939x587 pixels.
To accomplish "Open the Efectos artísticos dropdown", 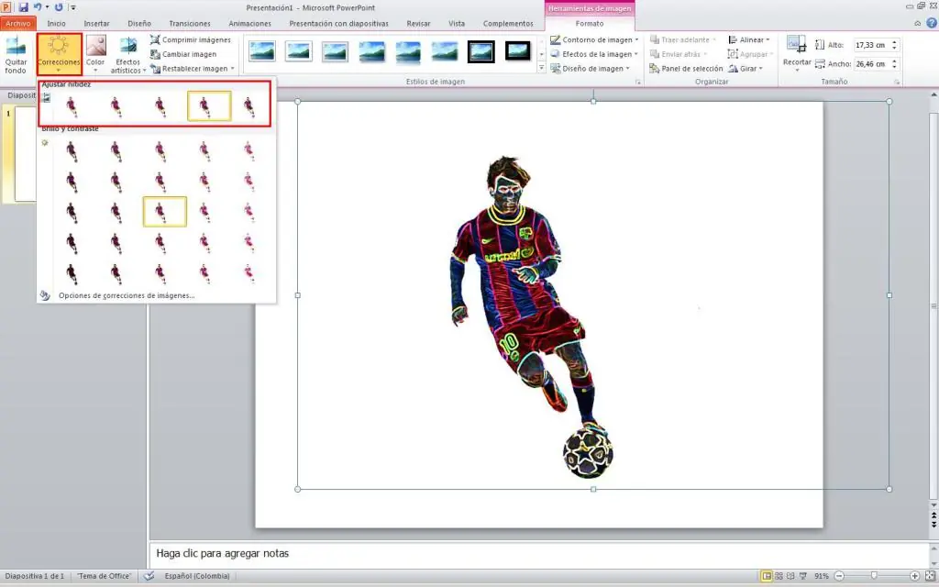I will coord(127,54).
